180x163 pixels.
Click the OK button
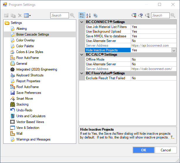(143, 150)
